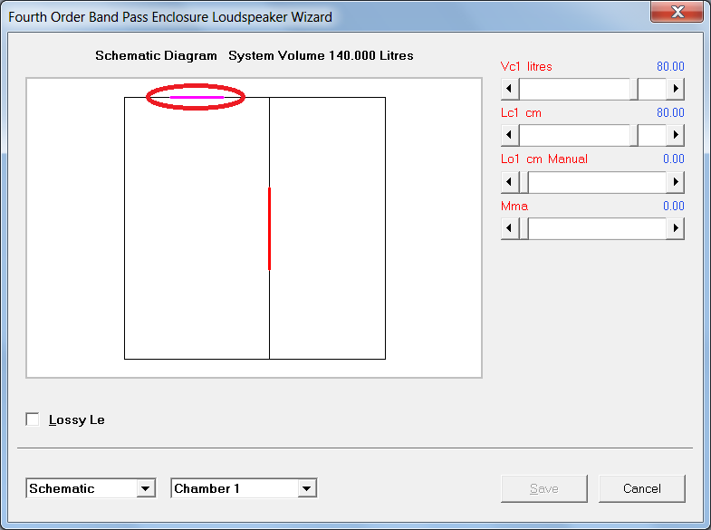The height and width of the screenshot is (530, 711).
Task: Click the Lo1 cm Manual label
Action: coord(544,159)
